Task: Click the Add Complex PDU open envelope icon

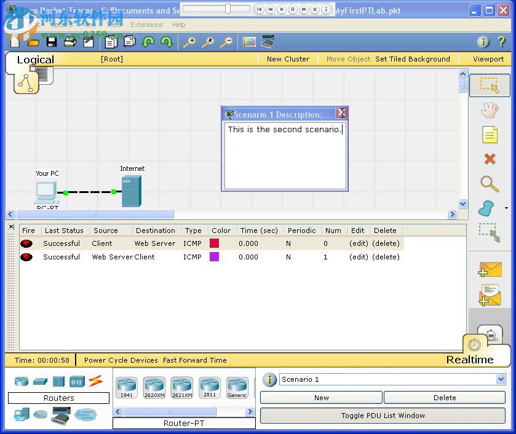Action: (x=490, y=295)
